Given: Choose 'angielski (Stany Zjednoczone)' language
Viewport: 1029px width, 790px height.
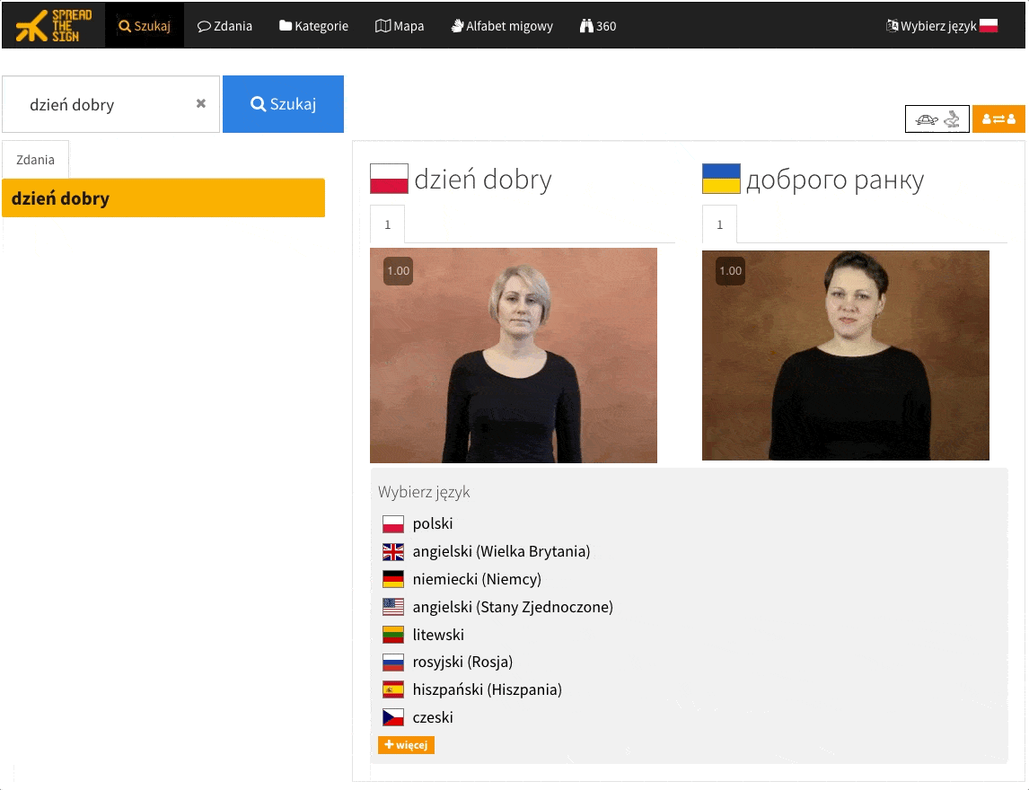Looking at the screenshot, I should pos(514,607).
